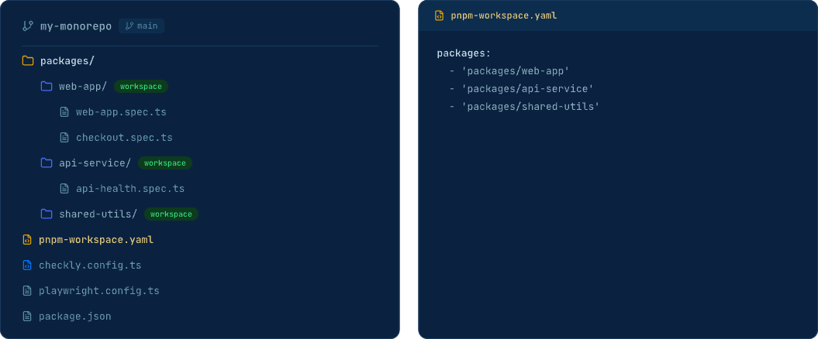Click the package.json file icon
Screen dimensions: 818x339
[x=27, y=316]
